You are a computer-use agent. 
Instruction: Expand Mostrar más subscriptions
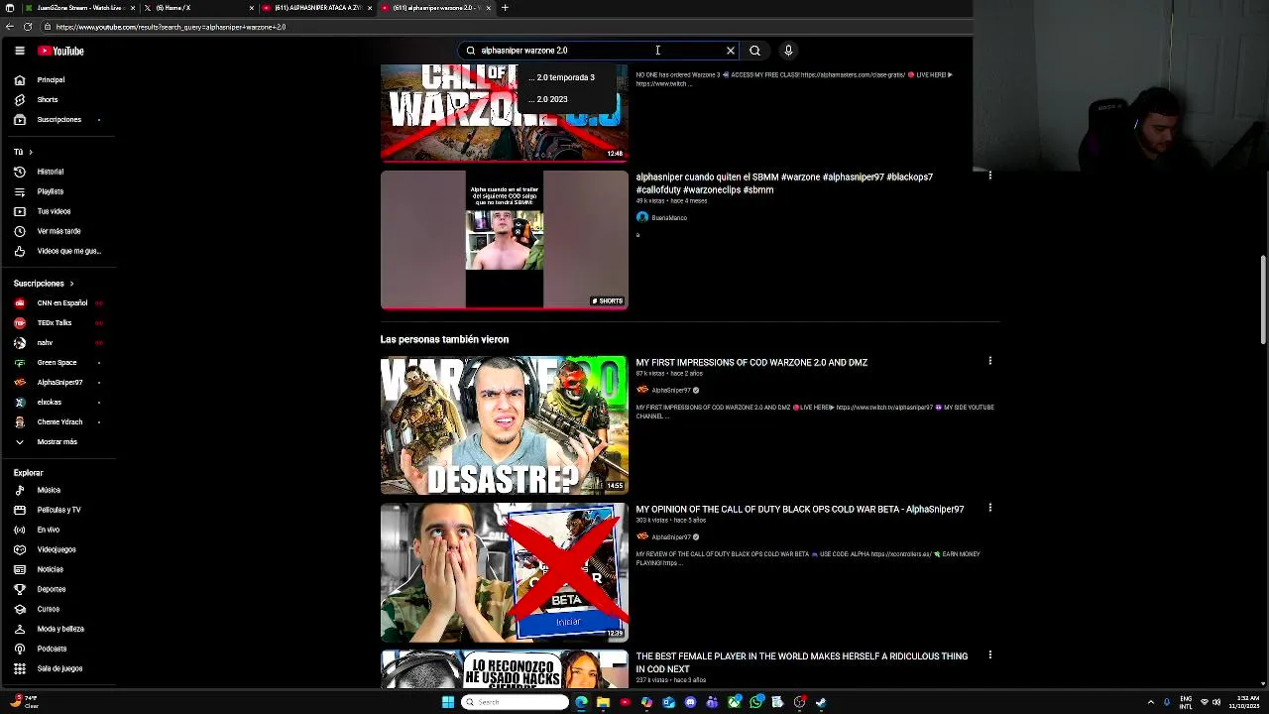click(x=58, y=441)
